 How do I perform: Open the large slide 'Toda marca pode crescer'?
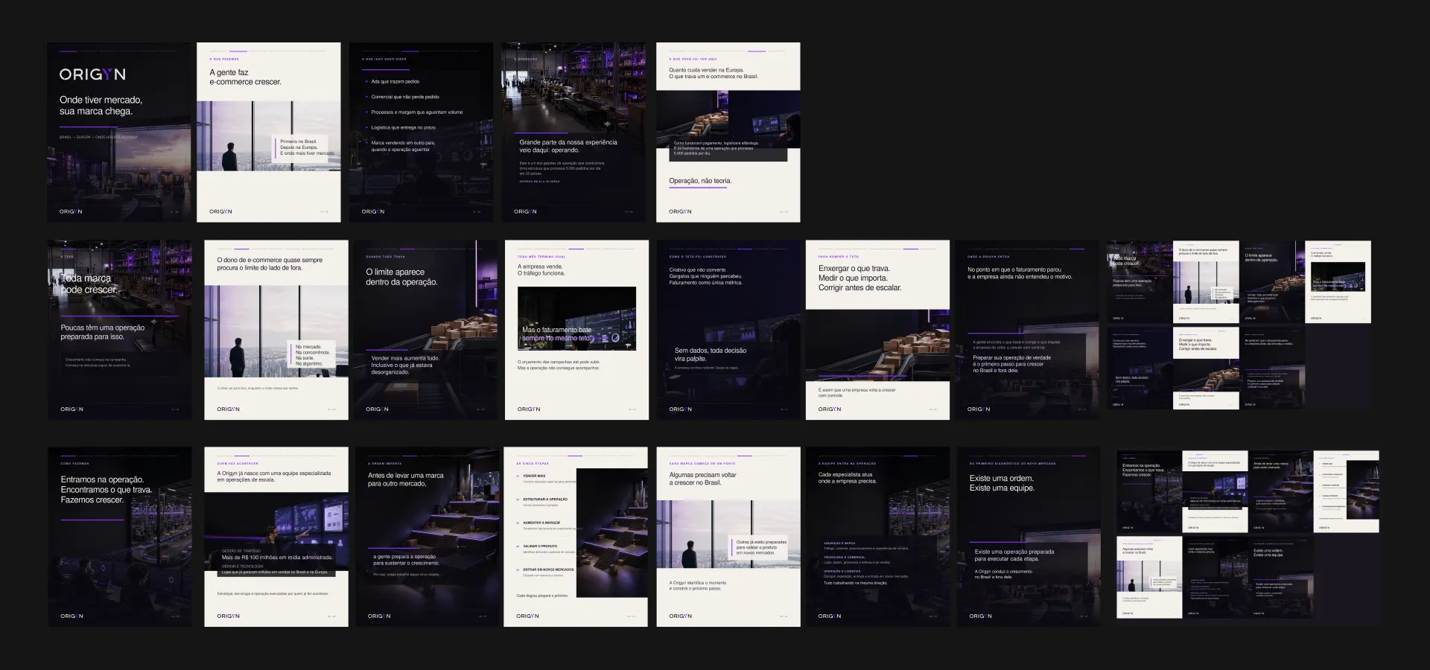(x=120, y=330)
